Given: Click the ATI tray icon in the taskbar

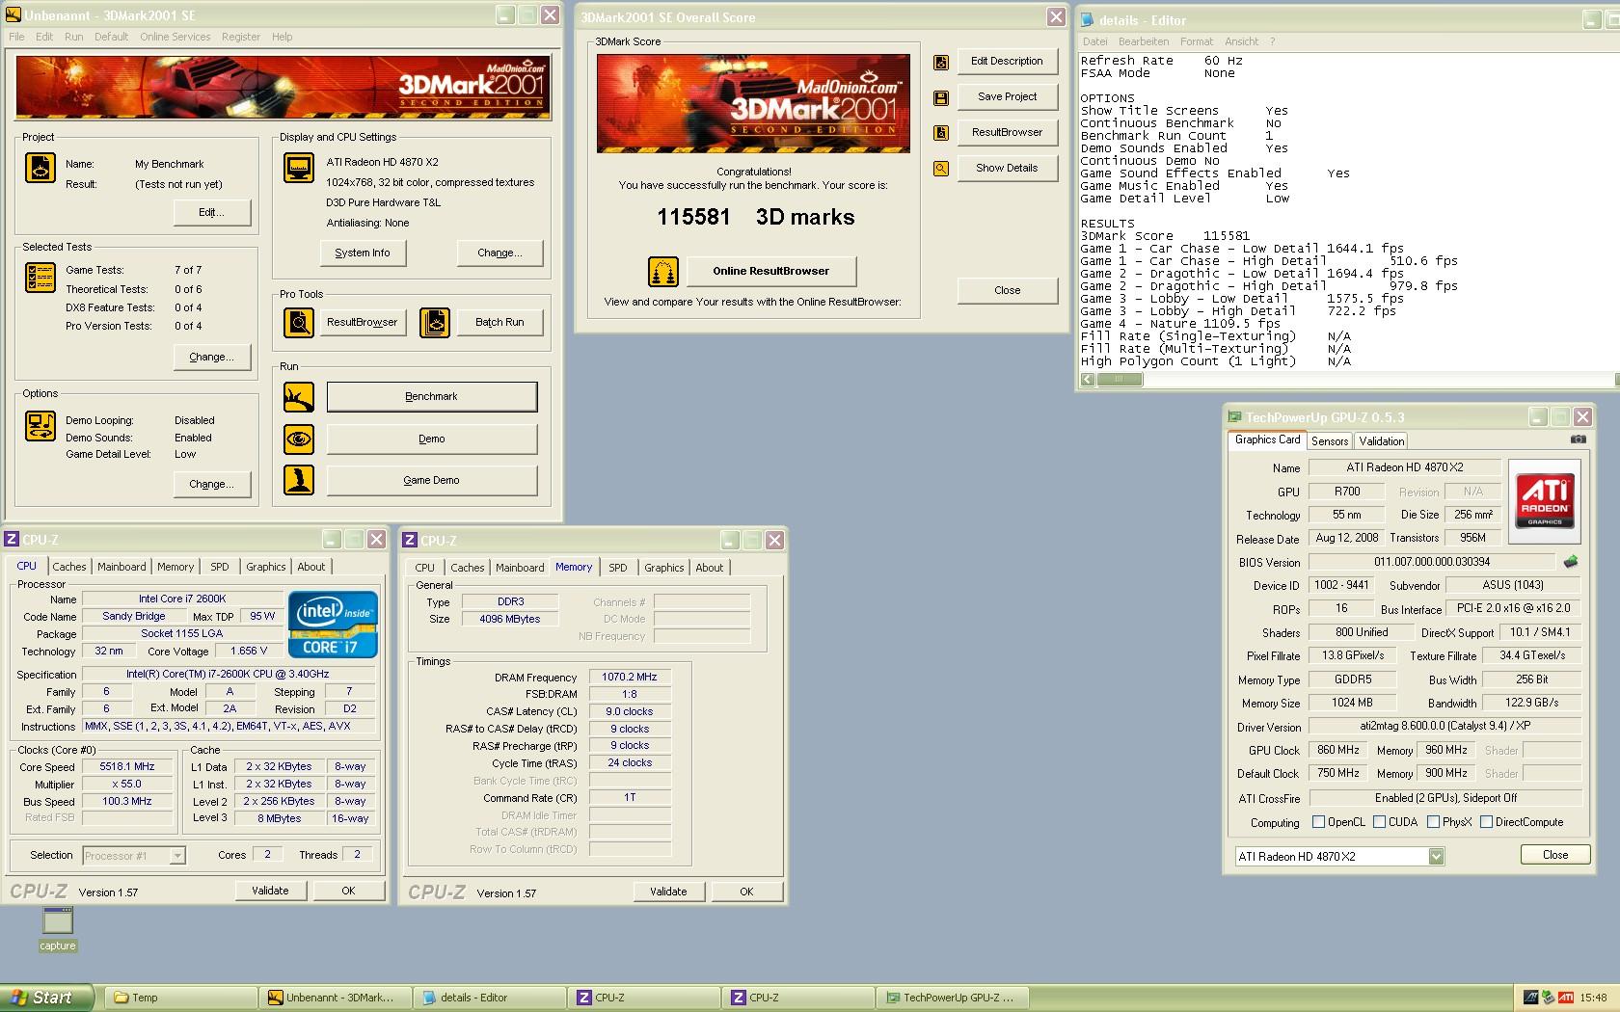Looking at the screenshot, I should (1566, 998).
